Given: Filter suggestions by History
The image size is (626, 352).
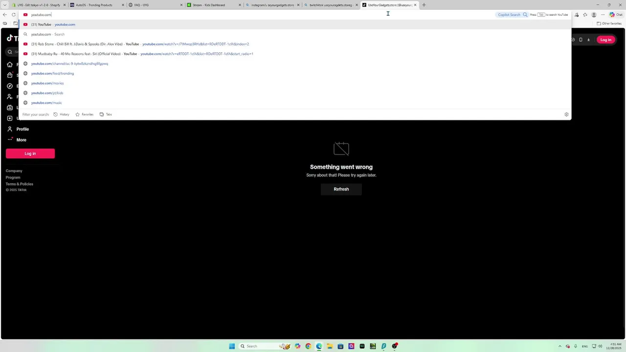Looking at the screenshot, I should click(x=62, y=114).
